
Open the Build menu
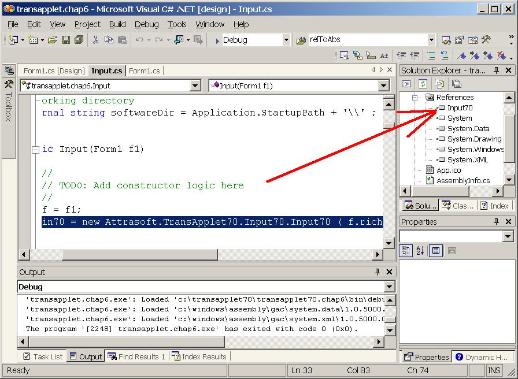[117, 24]
